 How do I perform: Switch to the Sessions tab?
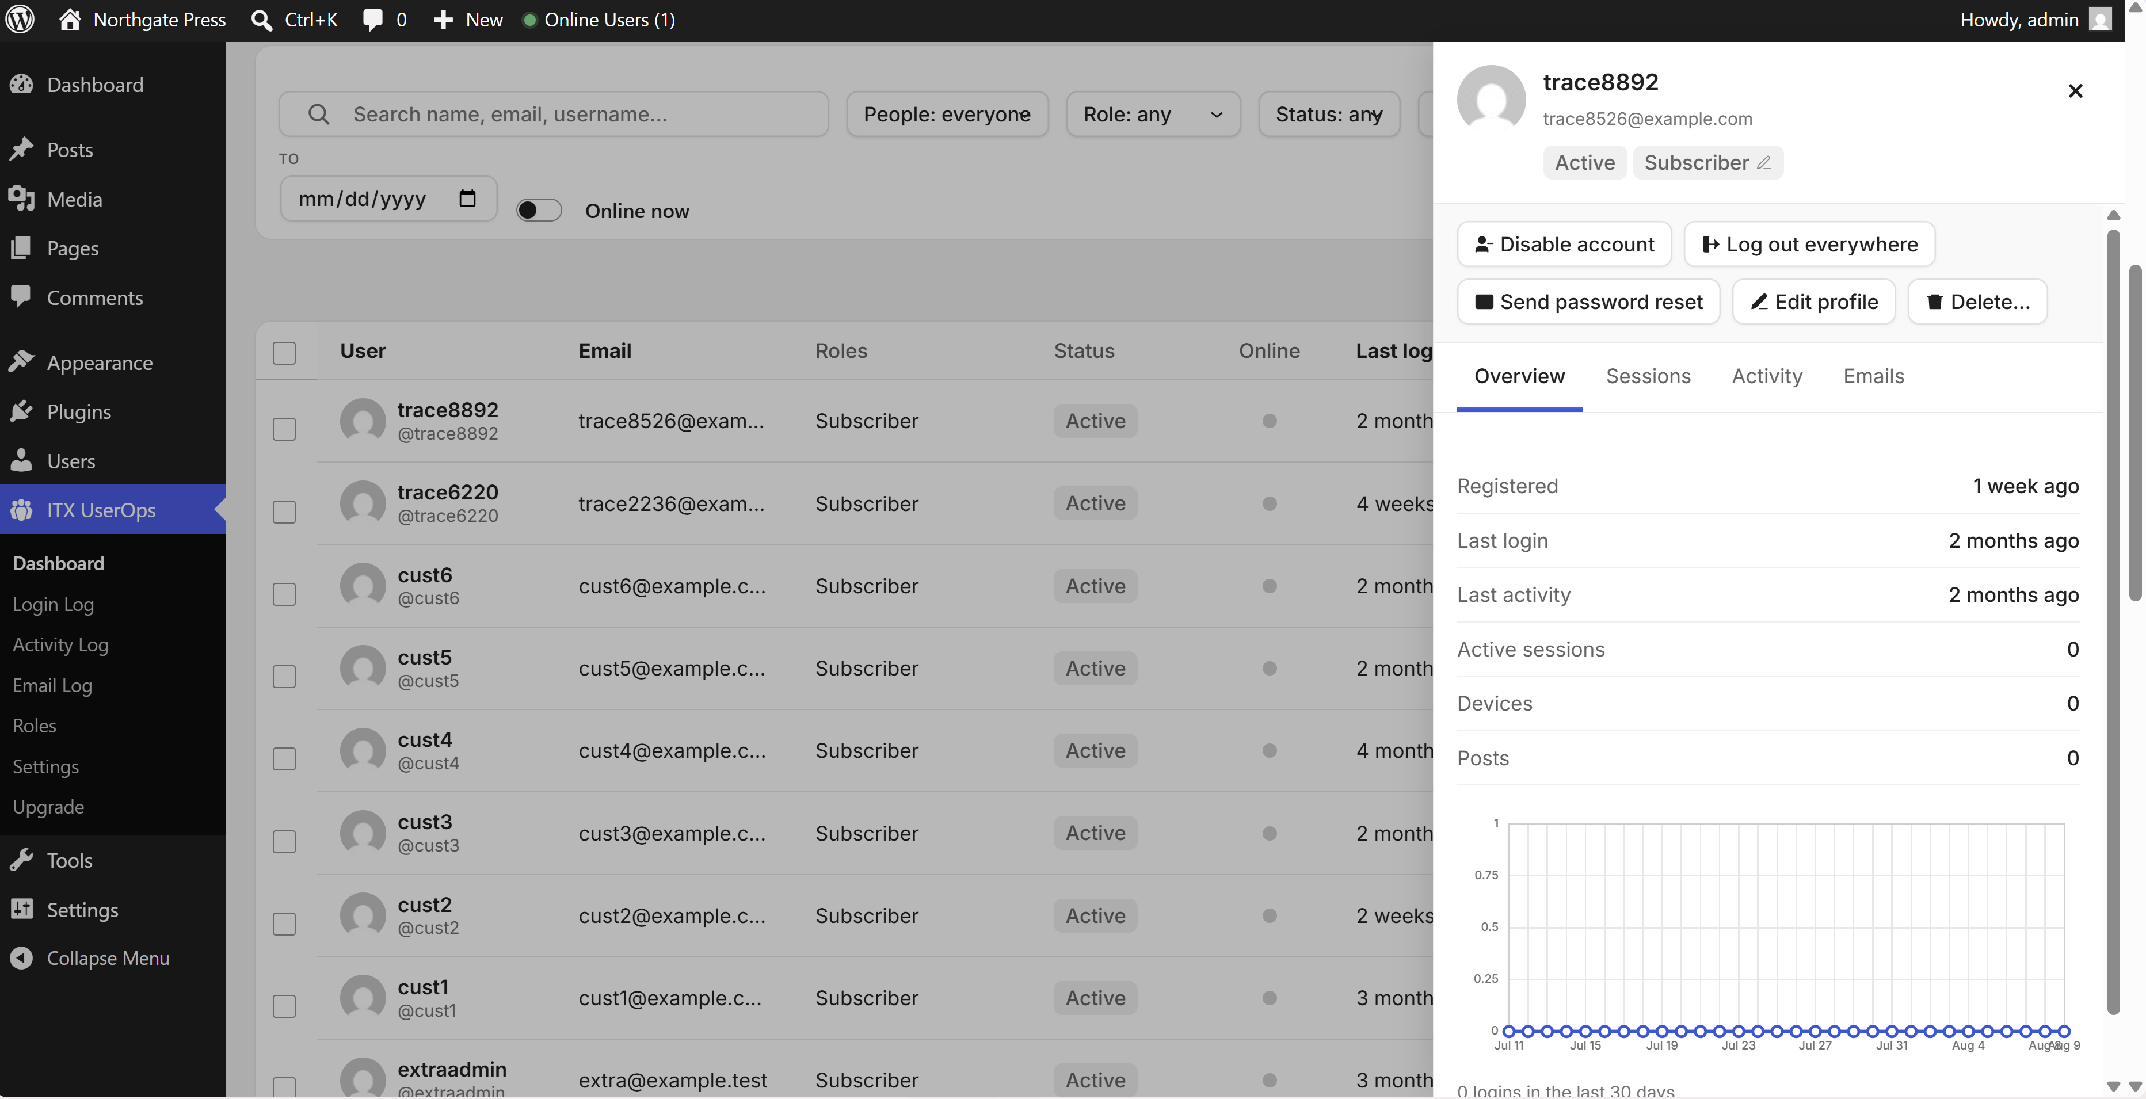click(x=1648, y=376)
